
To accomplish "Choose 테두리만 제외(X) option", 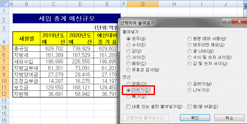I will point(206,45).
